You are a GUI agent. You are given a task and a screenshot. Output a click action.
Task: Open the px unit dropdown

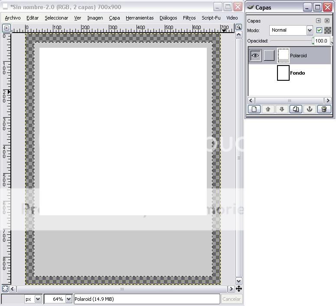click(x=38, y=299)
